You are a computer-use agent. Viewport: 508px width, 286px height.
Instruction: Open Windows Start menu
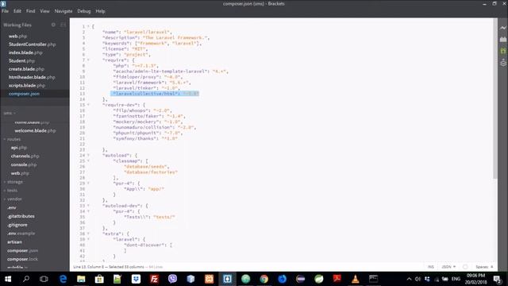8,279
